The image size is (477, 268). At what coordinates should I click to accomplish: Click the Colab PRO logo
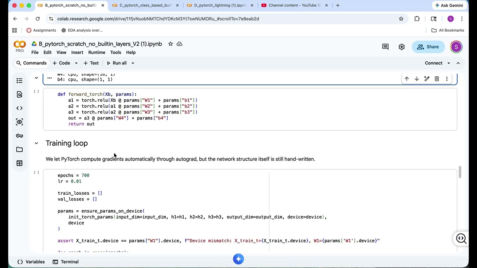(x=20, y=47)
